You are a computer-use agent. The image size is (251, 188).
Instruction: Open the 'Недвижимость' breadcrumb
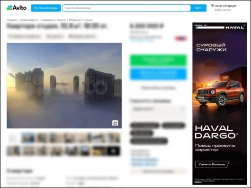(x=29, y=20)
